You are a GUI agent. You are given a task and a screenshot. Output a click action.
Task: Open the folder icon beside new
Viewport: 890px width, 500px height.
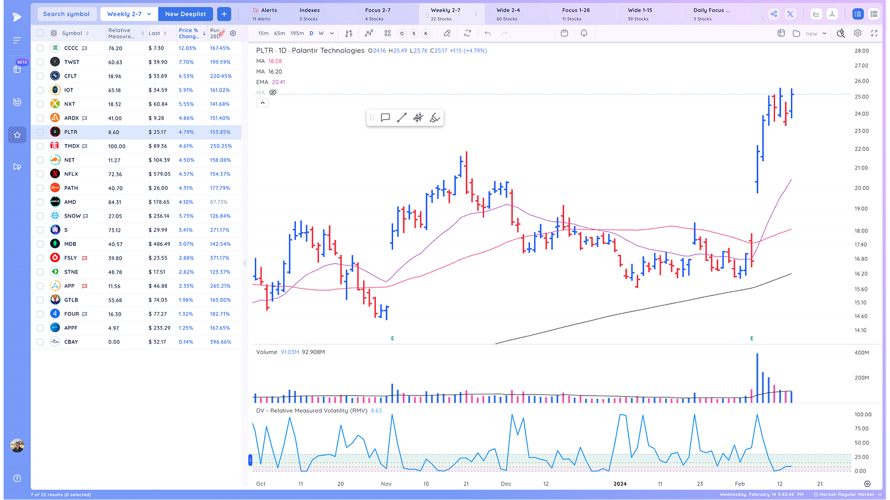[x=796, y=33]
